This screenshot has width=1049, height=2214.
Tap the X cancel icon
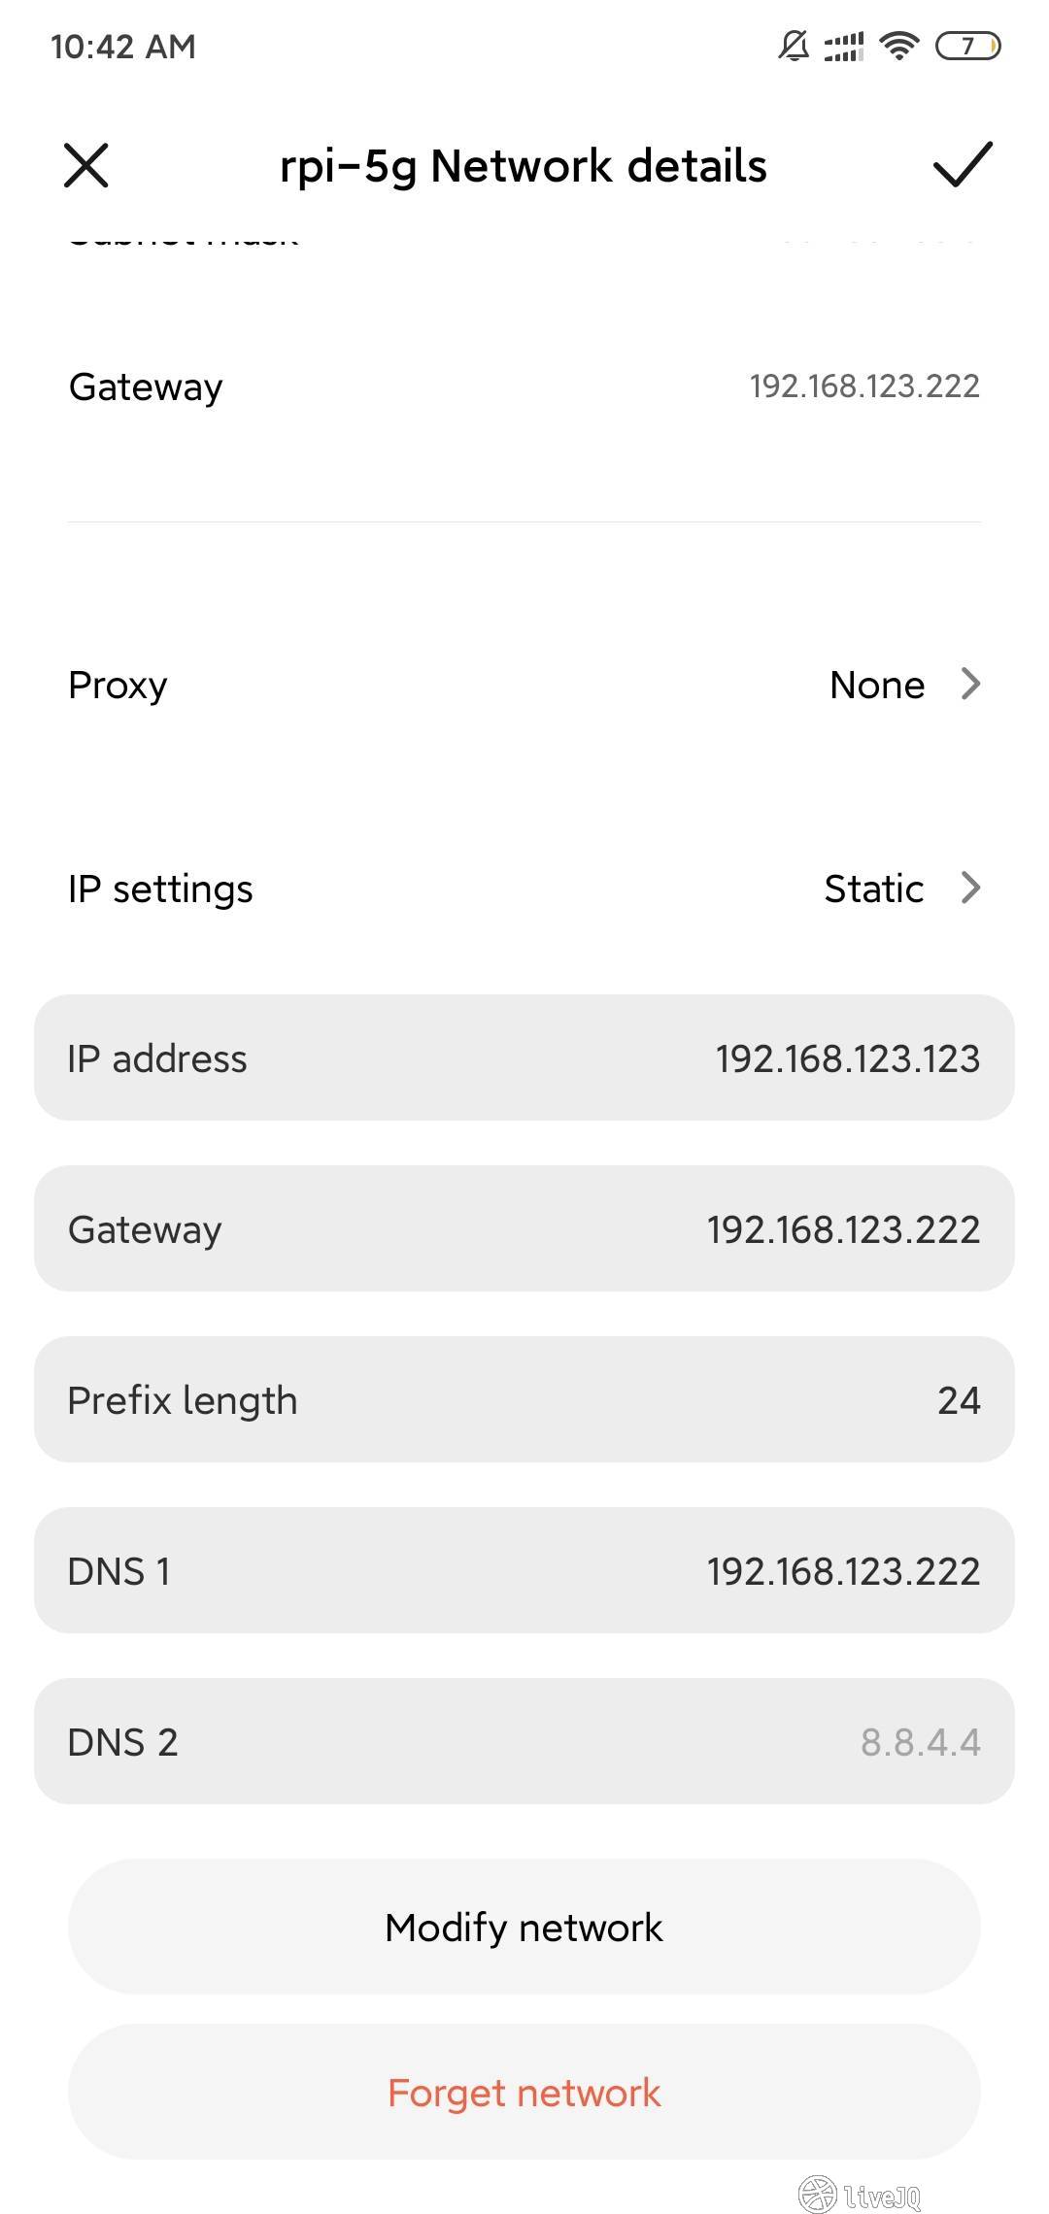(x=86, y=164)
